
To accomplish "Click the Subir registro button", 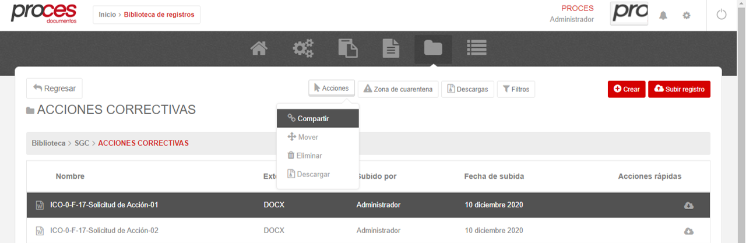I will tap(679, 89).
